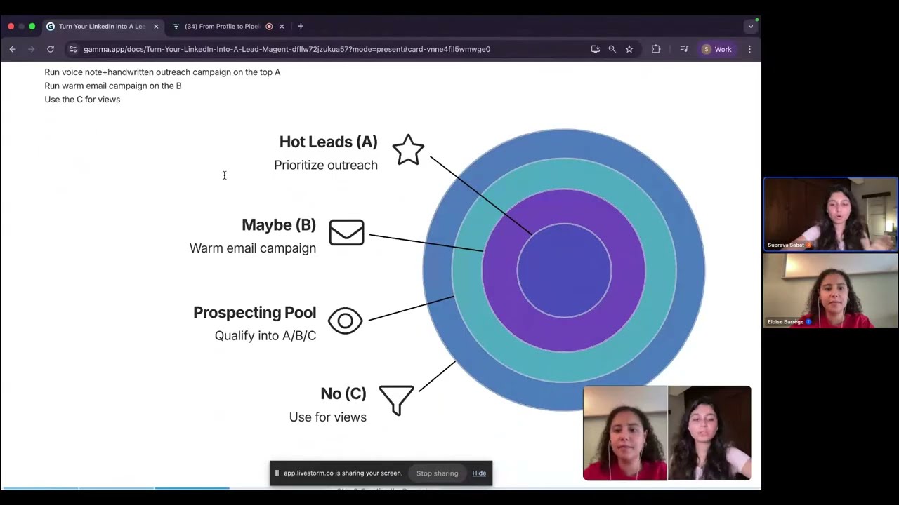Switch to the From Profile to Pipeline tab
899x505 pixels.
(x=222, y=27)
